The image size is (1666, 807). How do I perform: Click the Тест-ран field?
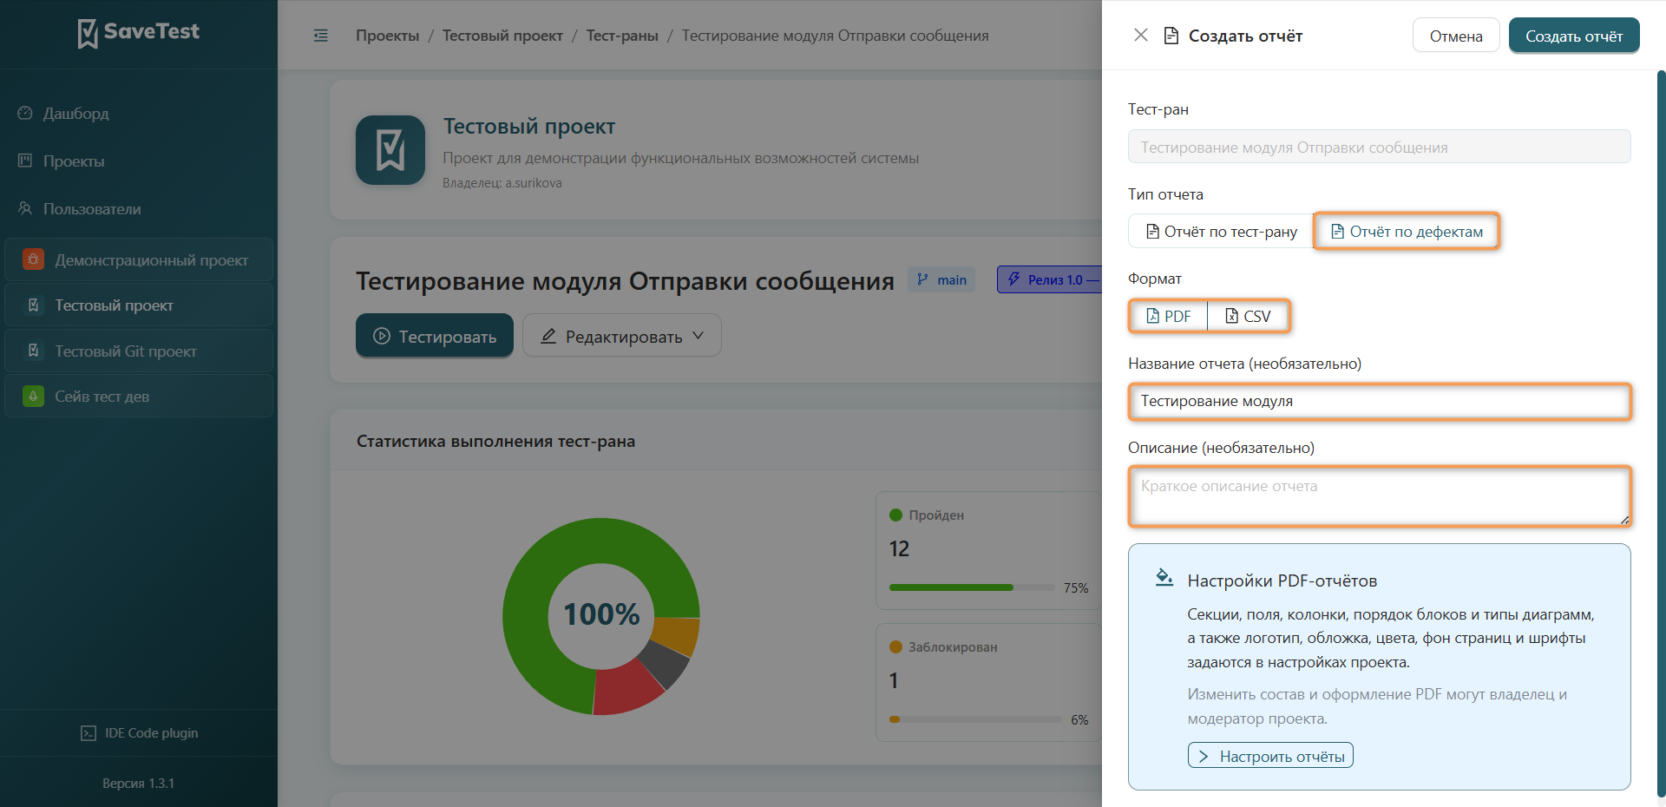1380,147
